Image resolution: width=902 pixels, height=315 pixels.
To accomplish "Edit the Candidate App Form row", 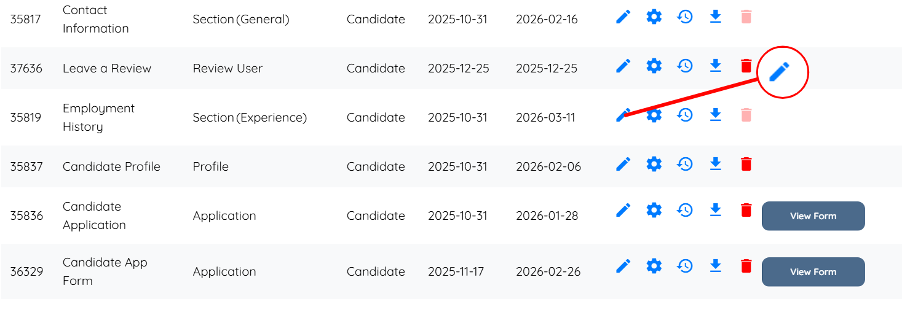I will 623,266.
